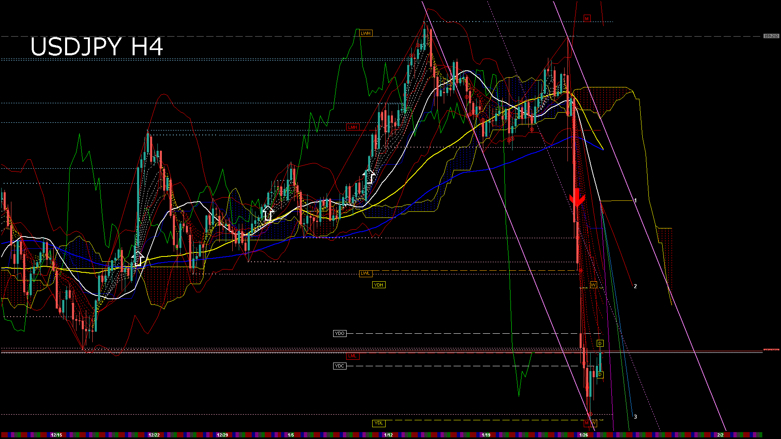The height and width of the screenshot is (439, 781).
Task: Select the number 2 target label
Action: [x=636, y=286]
